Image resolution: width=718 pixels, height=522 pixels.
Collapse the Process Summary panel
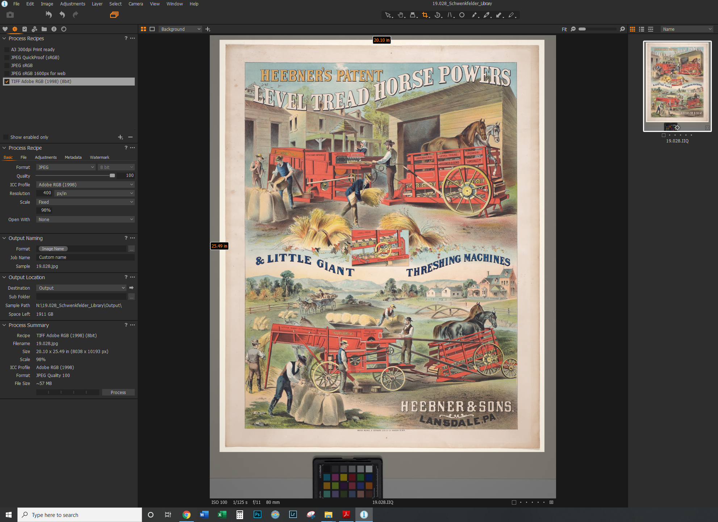pos(4,325)
